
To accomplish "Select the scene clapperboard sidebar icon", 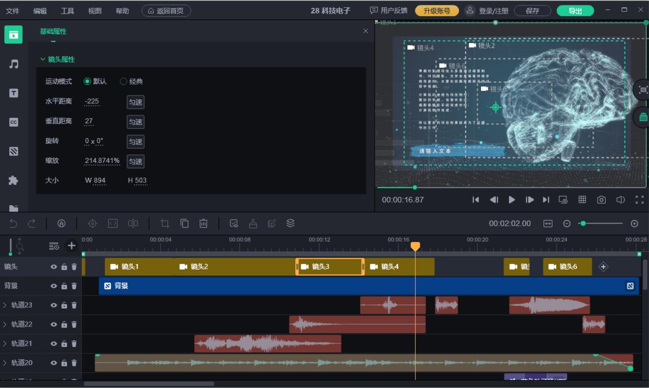I will click(14, 34).
